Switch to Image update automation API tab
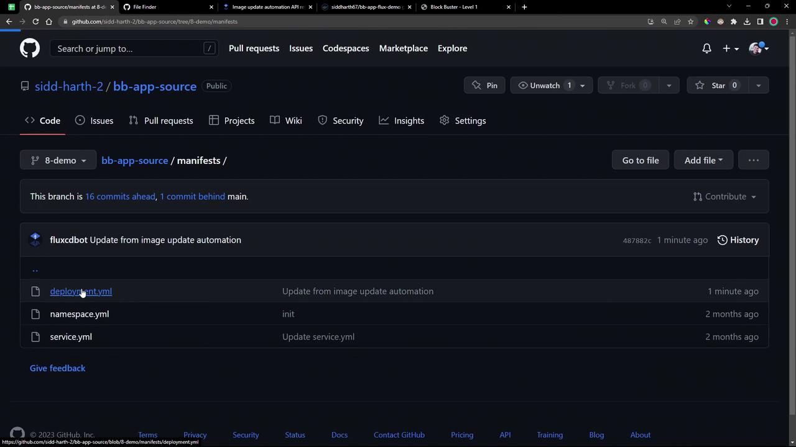Viewport: 796px width, 447px height. click(x=266, y=7)
